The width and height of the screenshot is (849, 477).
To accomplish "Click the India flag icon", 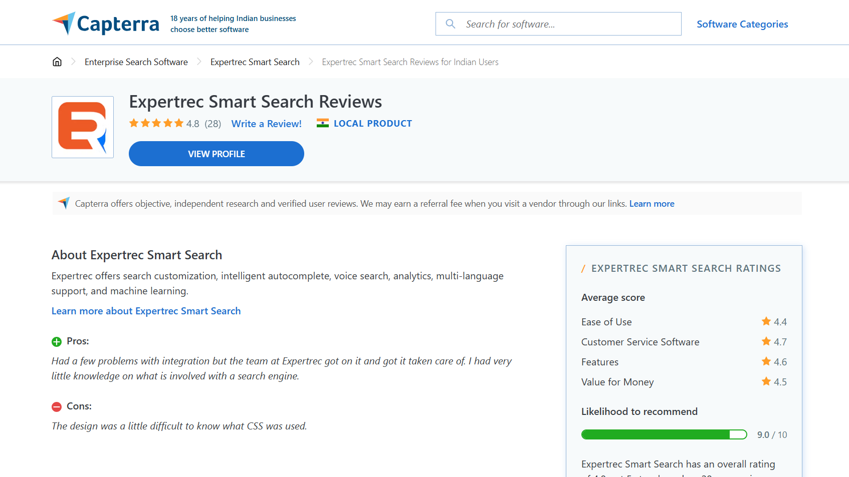I will [323, 123].
